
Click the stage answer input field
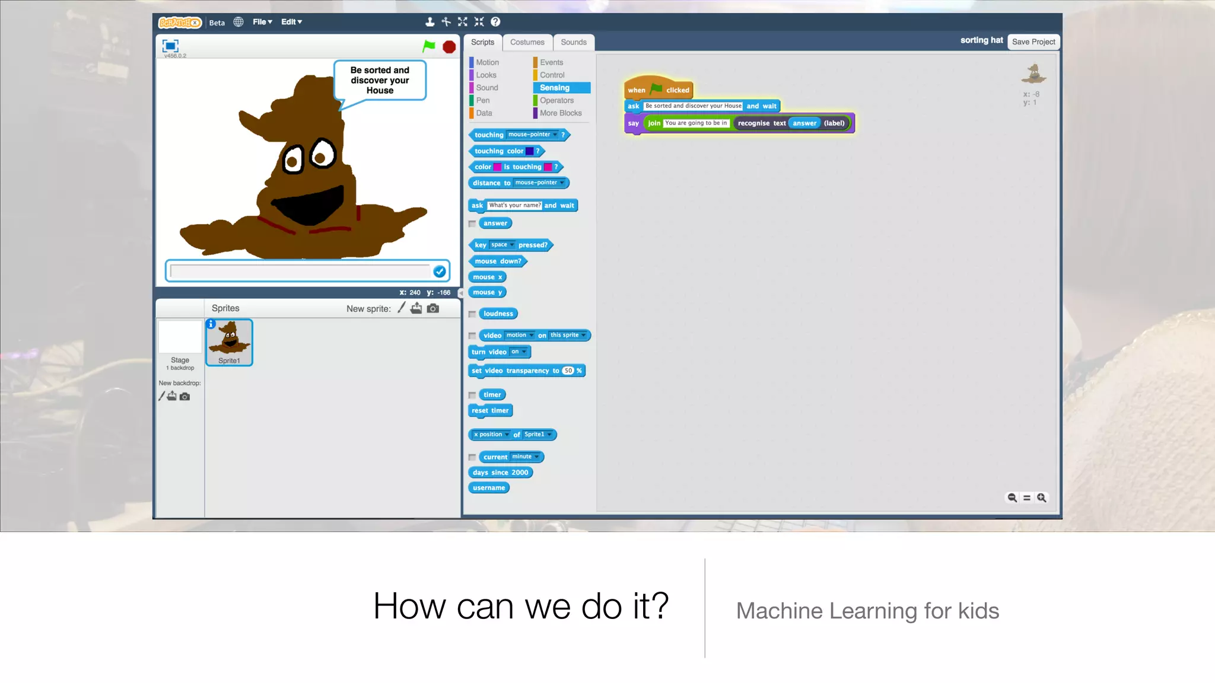click(300, 272)
